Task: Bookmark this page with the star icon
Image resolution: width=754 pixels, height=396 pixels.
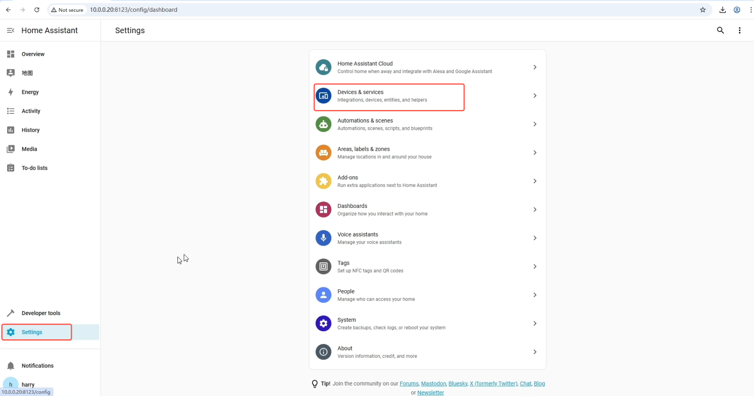Action: click(x=703, y=10)
